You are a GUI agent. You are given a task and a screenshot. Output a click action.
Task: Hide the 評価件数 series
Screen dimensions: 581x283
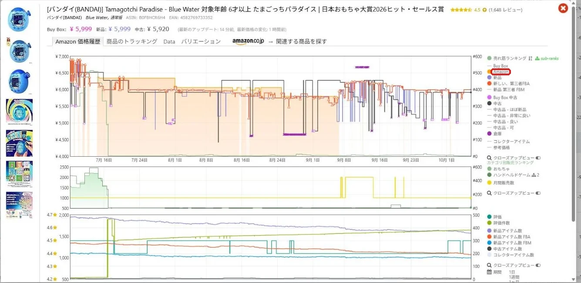pyautogui.click(x=499, y=223)
